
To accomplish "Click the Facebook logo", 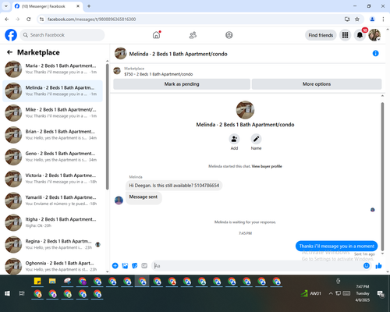I will point(11,35).
